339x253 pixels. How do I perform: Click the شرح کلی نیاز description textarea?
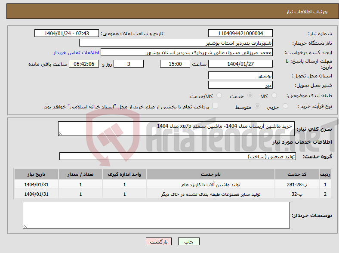click(x=176, y=129)
